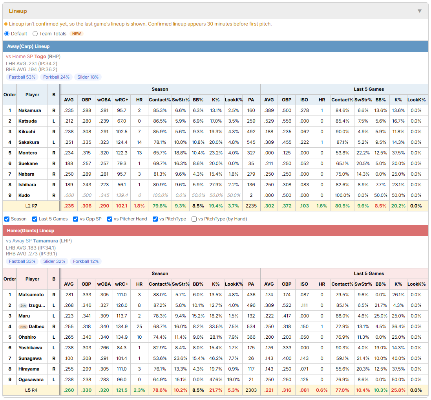
Task: Click on player Dalbec's name
Action: [x=37, y=327]
